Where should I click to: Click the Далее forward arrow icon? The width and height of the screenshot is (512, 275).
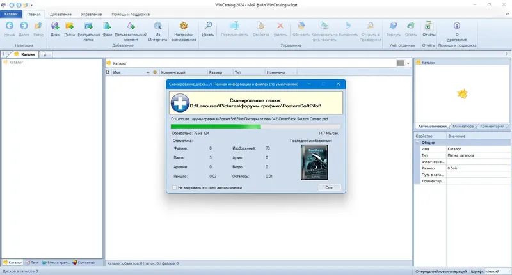pos(24,26)
